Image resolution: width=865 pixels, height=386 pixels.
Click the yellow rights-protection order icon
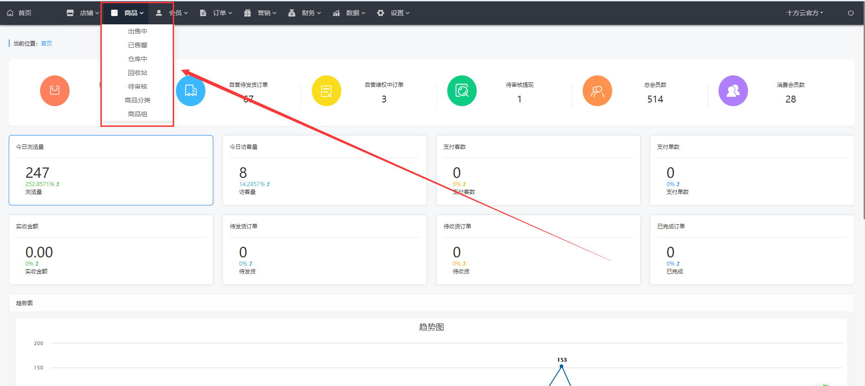coord(326,91)
